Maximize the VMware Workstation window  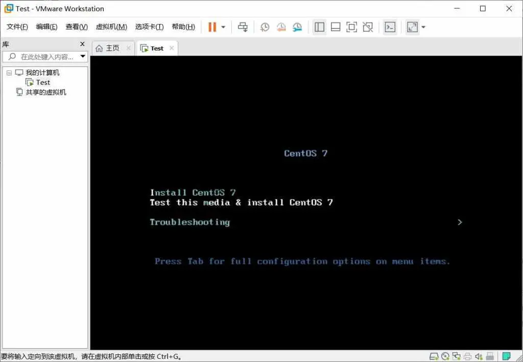(x=483, y=9)
